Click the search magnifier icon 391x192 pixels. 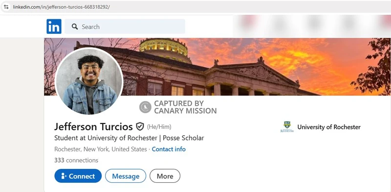click(75, 26)
